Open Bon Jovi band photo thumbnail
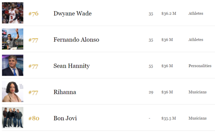 click(13, 117)
